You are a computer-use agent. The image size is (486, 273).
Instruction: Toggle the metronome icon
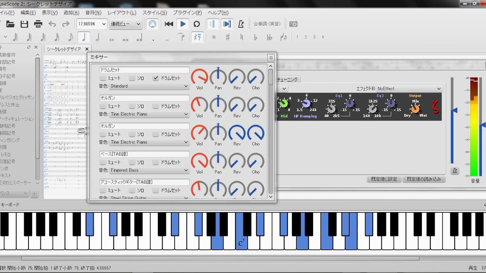click(241, 24)
